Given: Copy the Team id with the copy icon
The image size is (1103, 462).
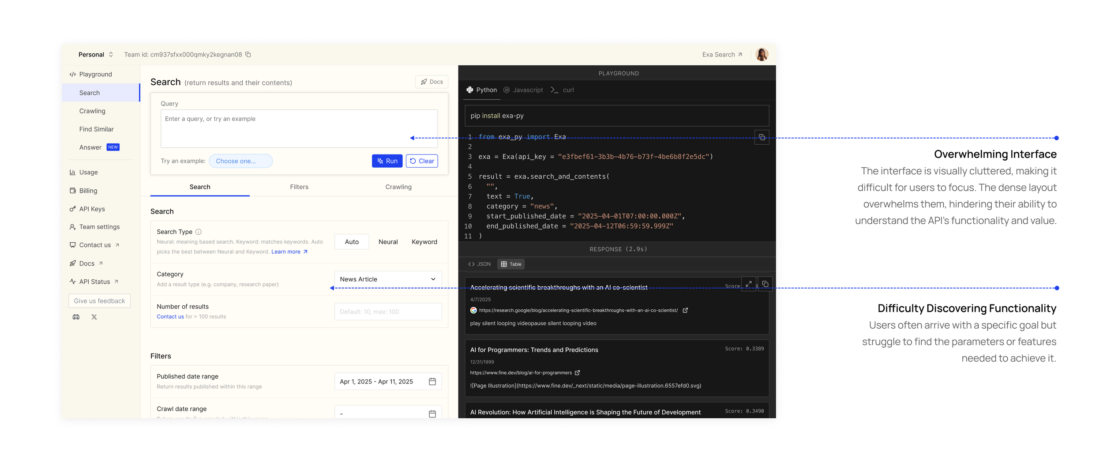Looking at the screenshot, I should click(x=248, y=55).
